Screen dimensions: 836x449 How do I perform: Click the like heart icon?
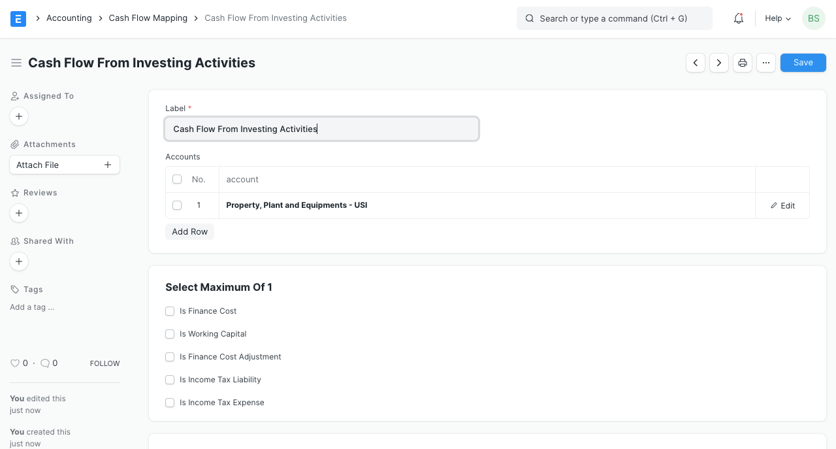pyautogui.click(x=14, y=363)
